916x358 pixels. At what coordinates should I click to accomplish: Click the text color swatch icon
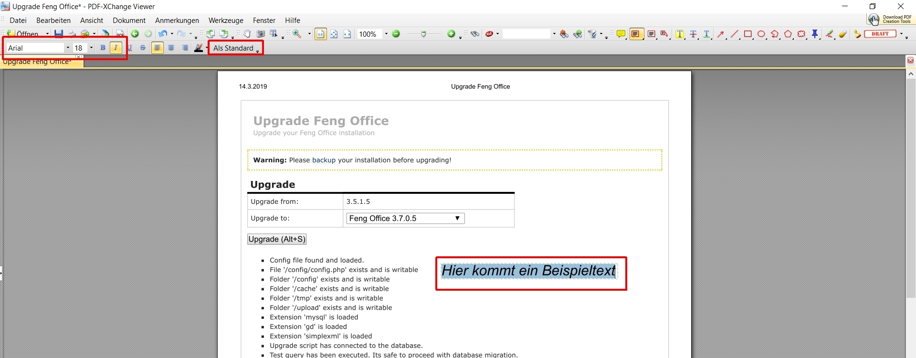pos(199,48)
